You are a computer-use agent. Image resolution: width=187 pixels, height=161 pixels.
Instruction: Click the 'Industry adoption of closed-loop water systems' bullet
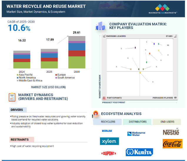pos(46,125)
